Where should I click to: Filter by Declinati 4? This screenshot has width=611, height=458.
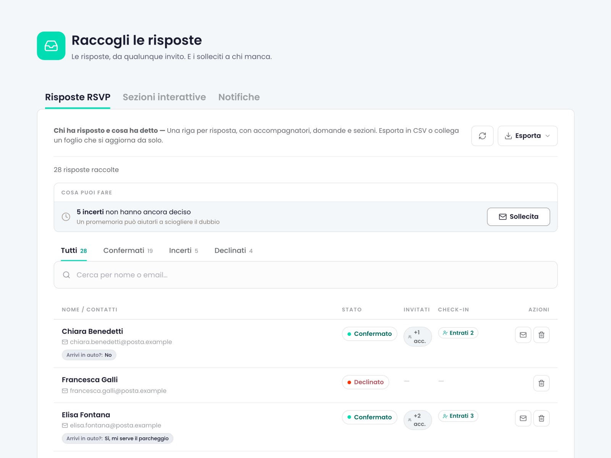(x=233, y=251)
